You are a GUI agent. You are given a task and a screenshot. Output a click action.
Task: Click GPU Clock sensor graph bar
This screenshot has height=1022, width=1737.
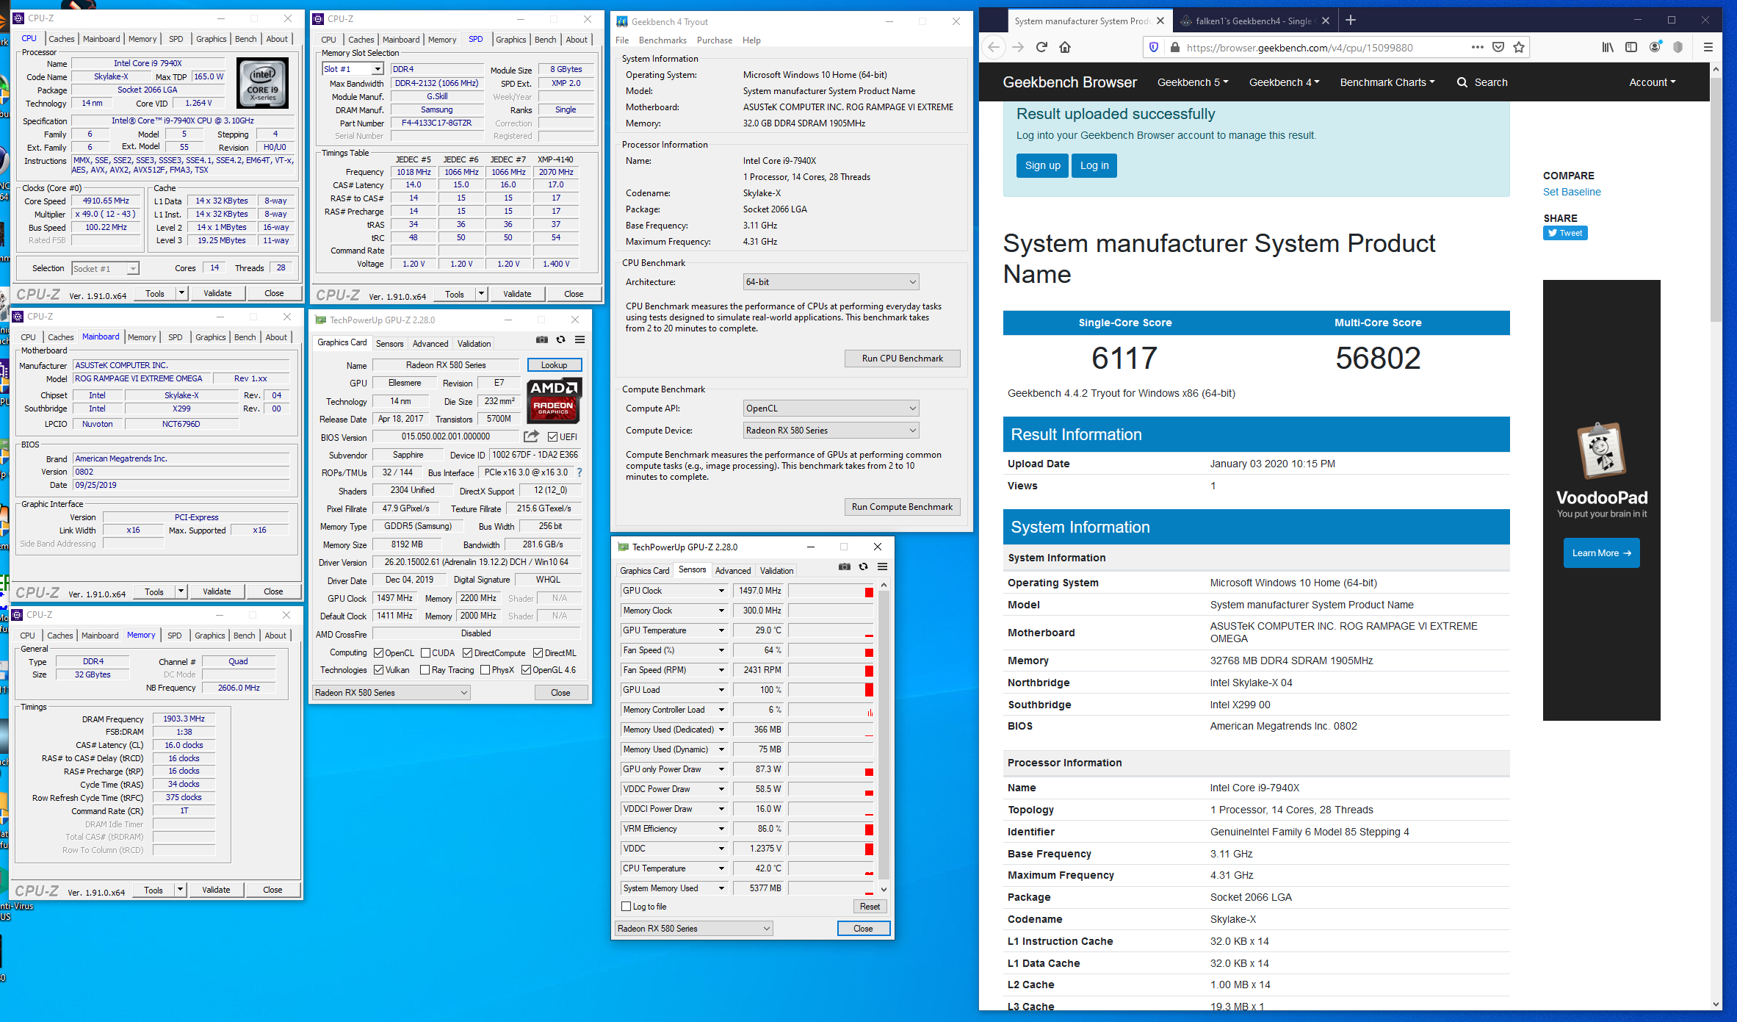click(x=831, y=591)
